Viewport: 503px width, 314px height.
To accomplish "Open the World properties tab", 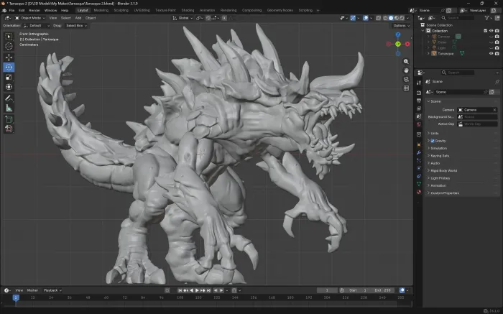I will 419,124.
